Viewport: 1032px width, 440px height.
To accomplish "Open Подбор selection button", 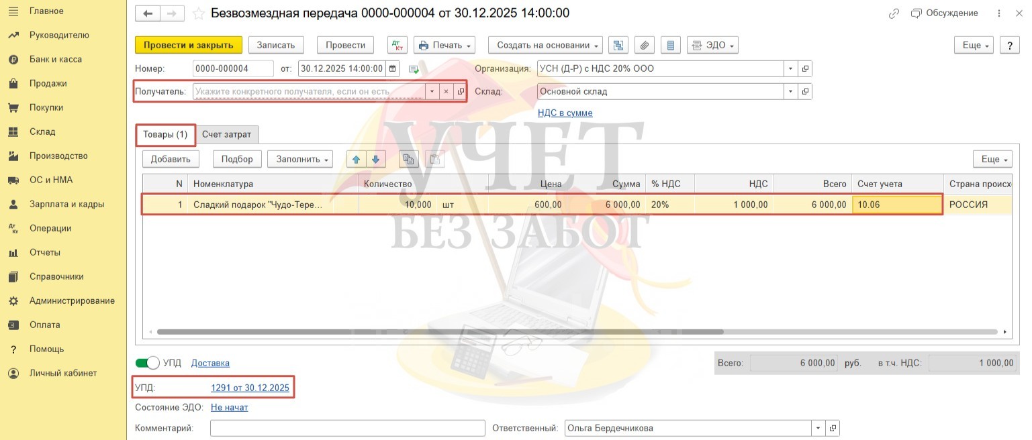I will point(237,159).
